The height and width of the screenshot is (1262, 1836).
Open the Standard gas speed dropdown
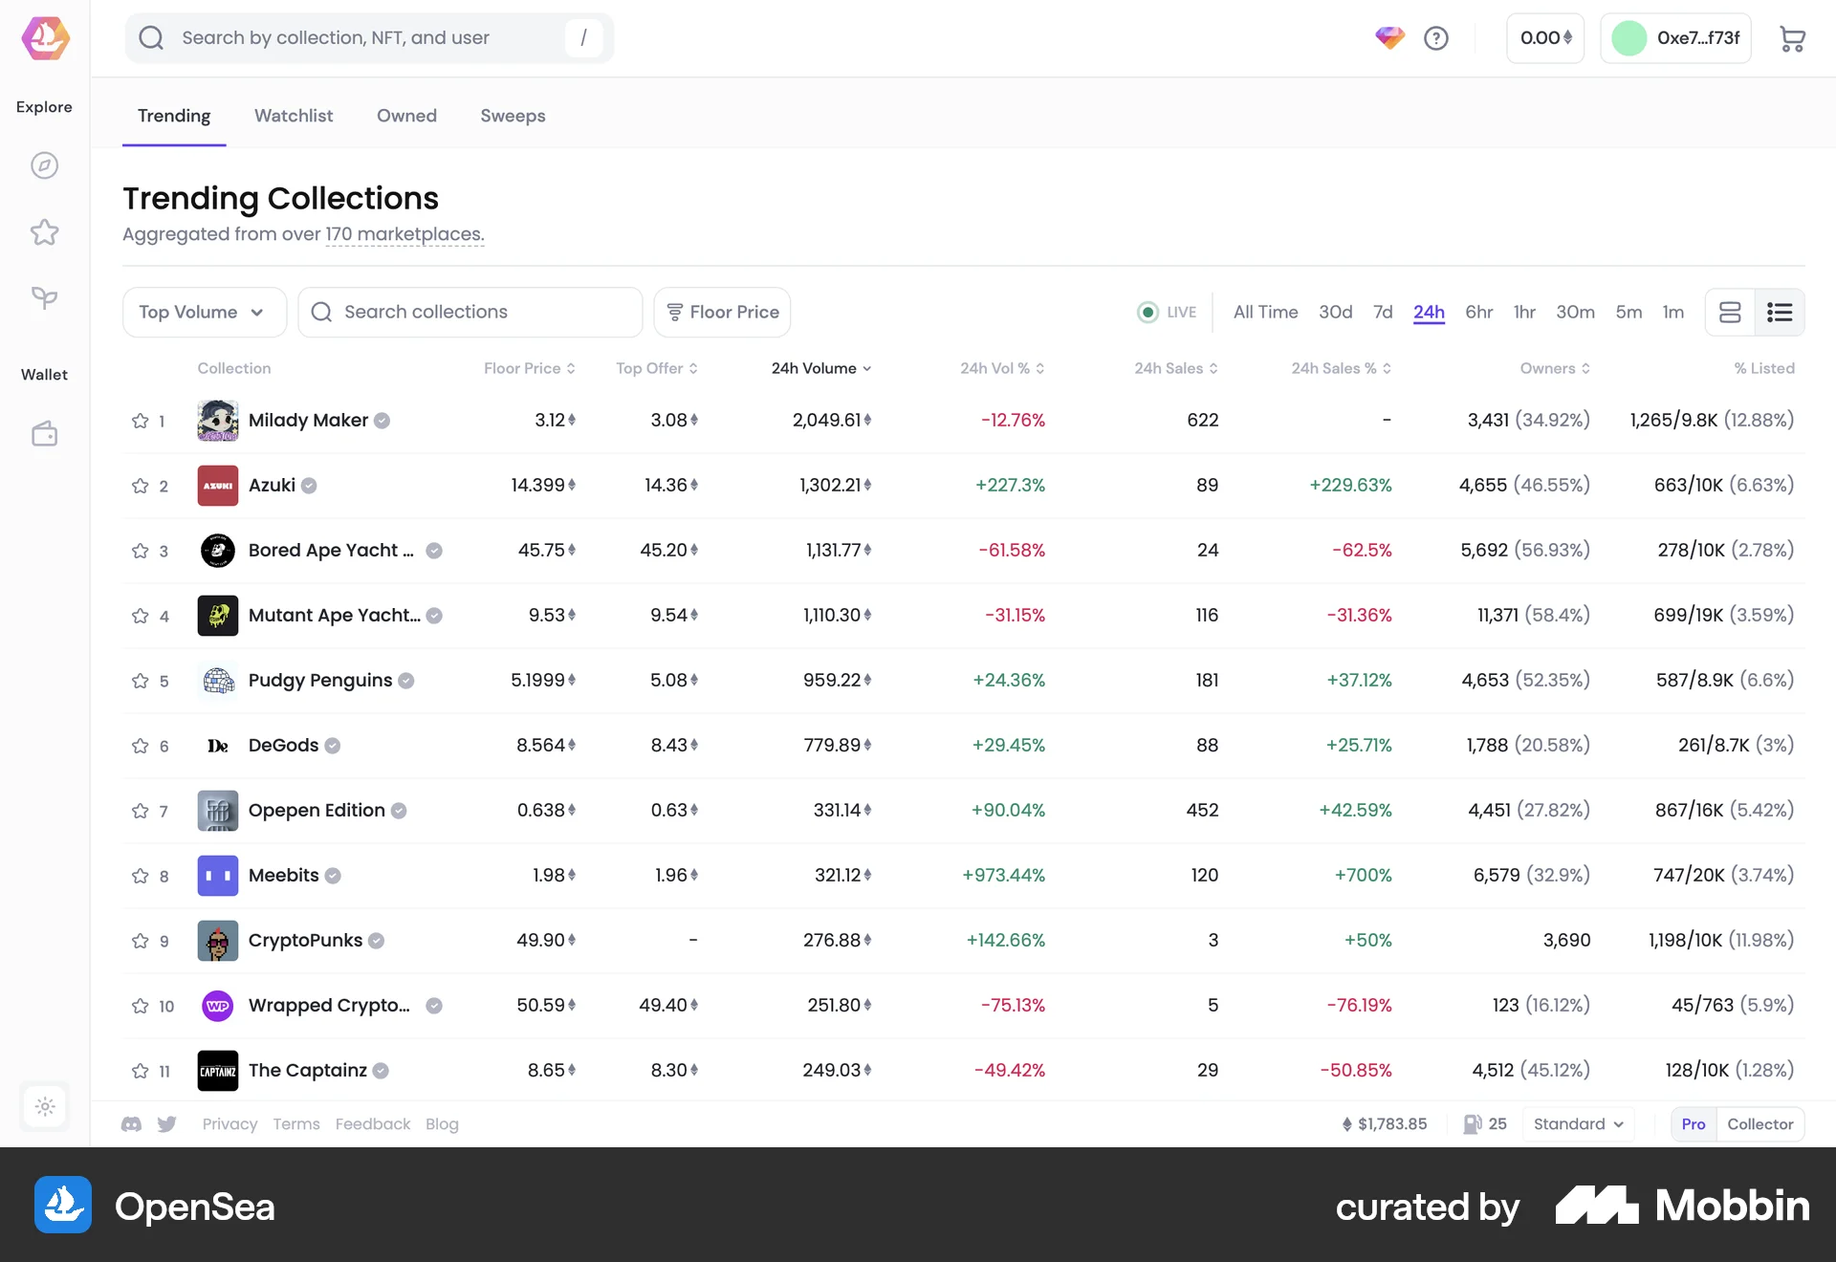click(1576, 1123)
